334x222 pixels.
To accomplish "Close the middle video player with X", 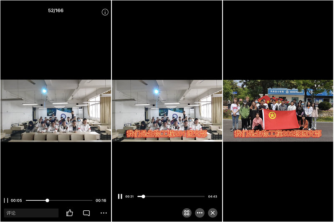I will tap(213, 213).
